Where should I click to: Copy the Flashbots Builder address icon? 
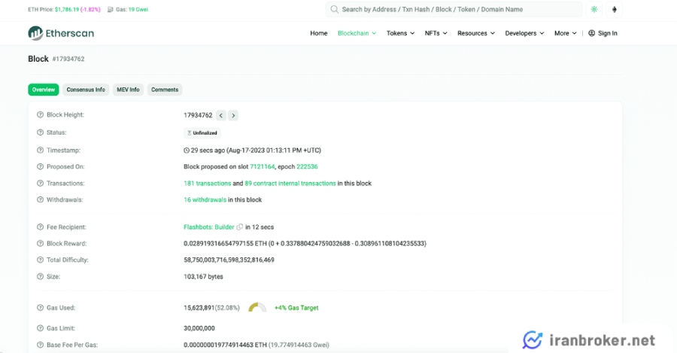pos(240,227)
